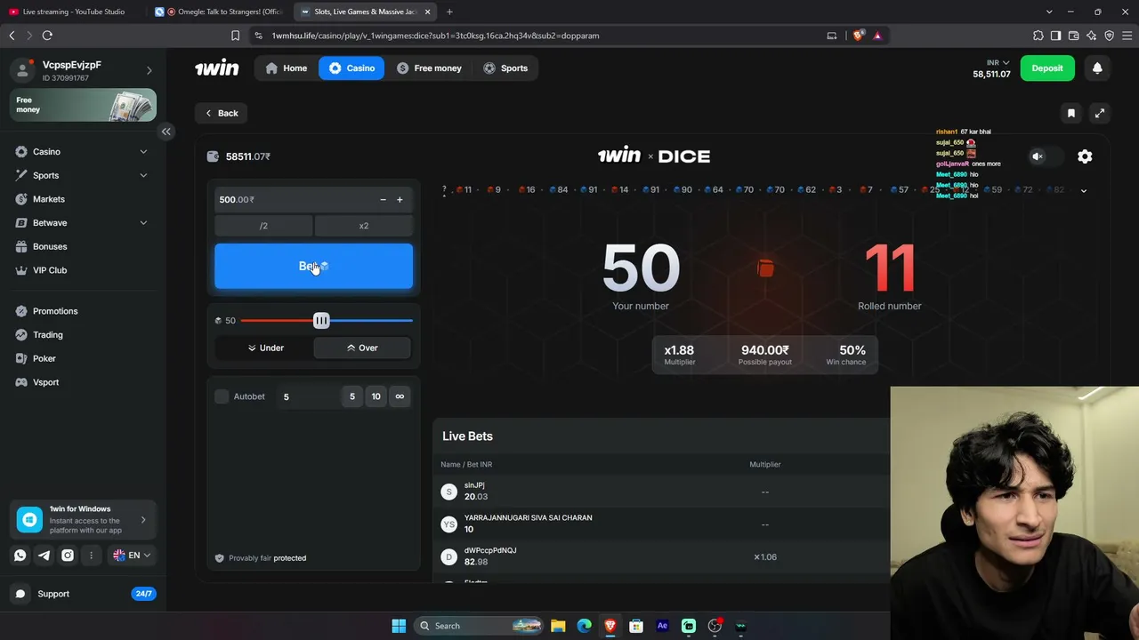Image resolution: width=1139 pixels, height=640 pixels.
Task: Set autobet count to infinite
Action: coord(400,396)
